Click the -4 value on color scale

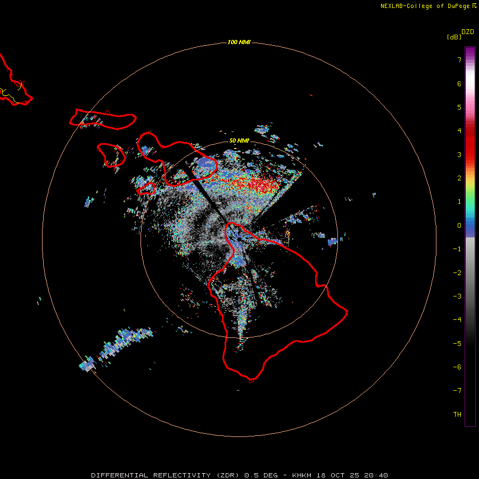click(x=457, y=320)
